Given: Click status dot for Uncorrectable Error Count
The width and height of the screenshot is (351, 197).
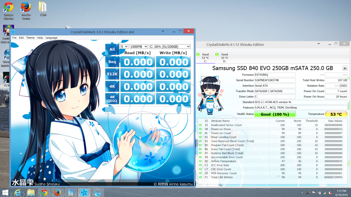Looking at the screenshot, I should click(200, 157).
